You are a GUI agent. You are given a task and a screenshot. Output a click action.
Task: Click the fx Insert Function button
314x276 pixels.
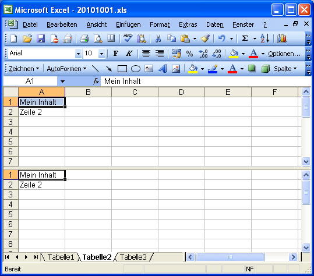click(x=96, y=82)
